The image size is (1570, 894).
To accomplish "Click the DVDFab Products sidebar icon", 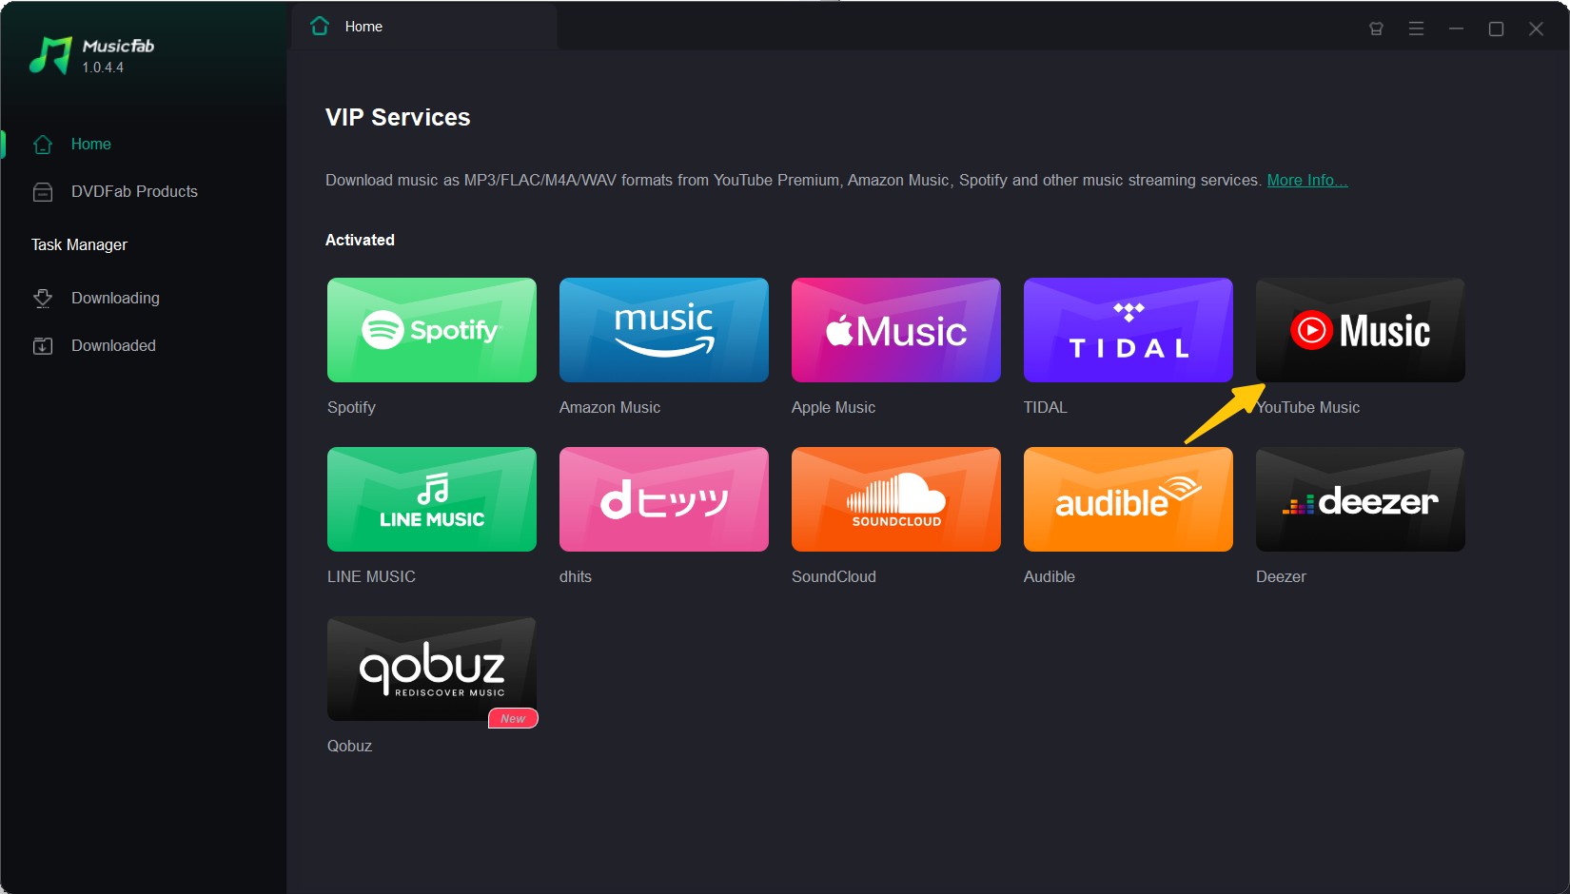I will pyautogui.click(x=43, y=192).
